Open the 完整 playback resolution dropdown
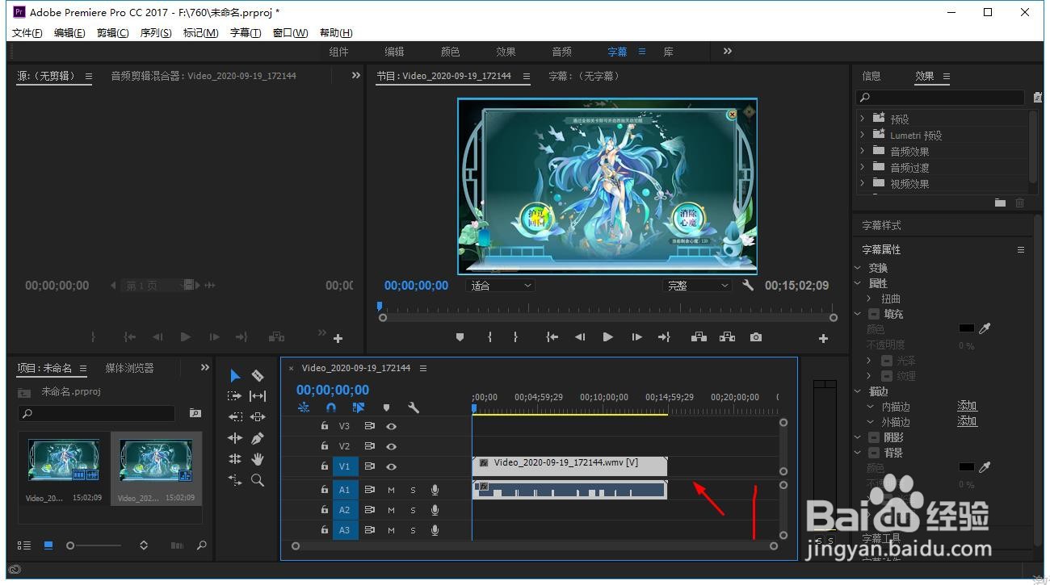The height and width of the screenshot is (585, 1050). click(x=697, y=286)
